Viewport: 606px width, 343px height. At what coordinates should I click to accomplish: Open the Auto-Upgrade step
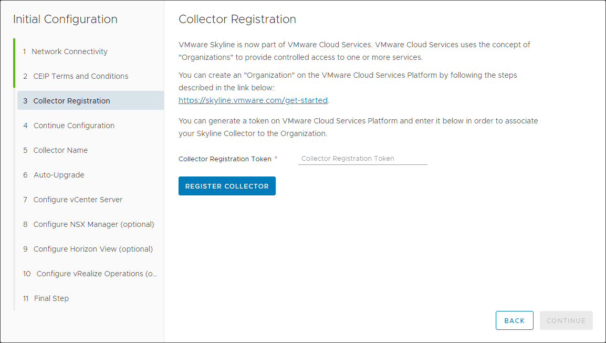click(59, 175)
